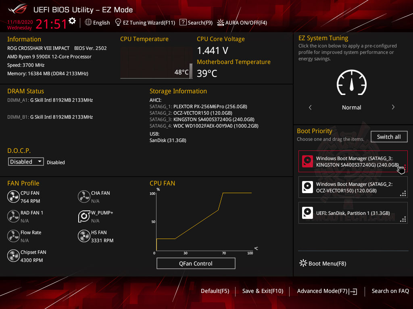
Task: Open date and time settings gear
Action: pyautogui.click(x=72, y=21)
